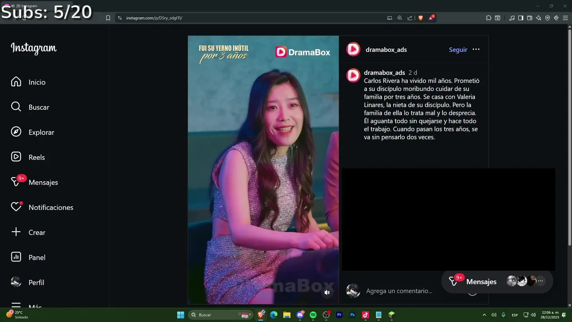Click taskbar Buscar search box

(220, 315)
